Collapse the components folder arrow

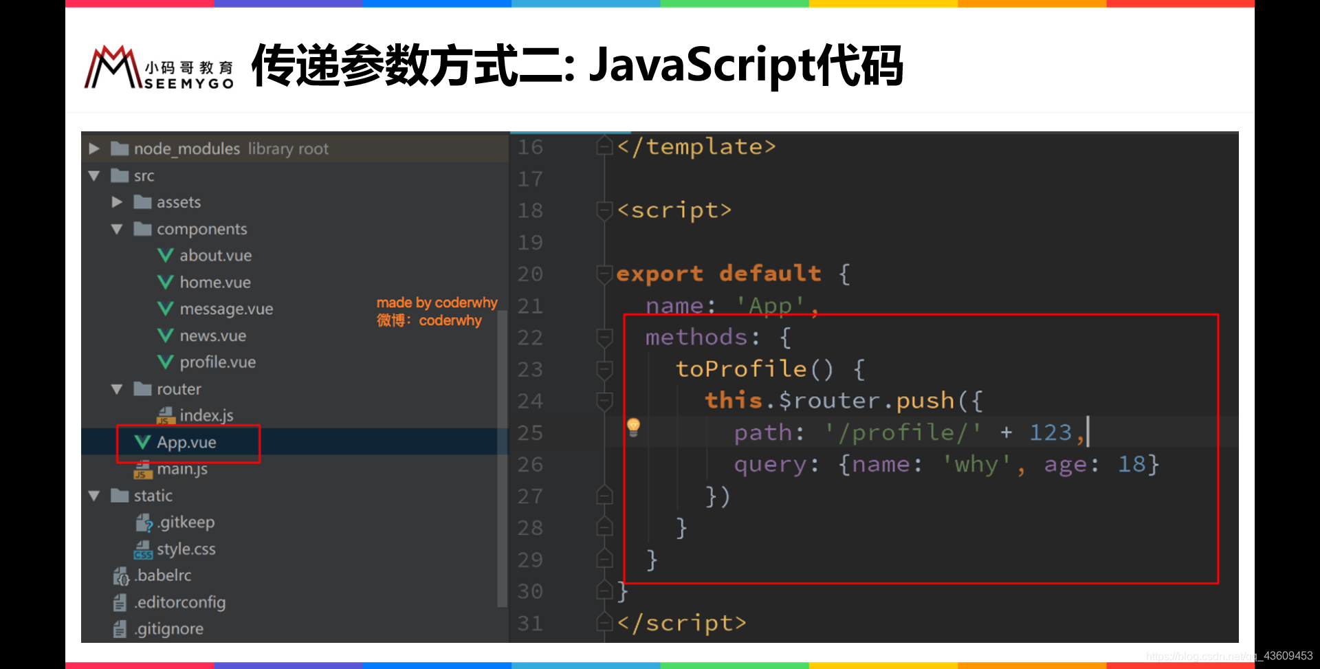tap(117, 229)
